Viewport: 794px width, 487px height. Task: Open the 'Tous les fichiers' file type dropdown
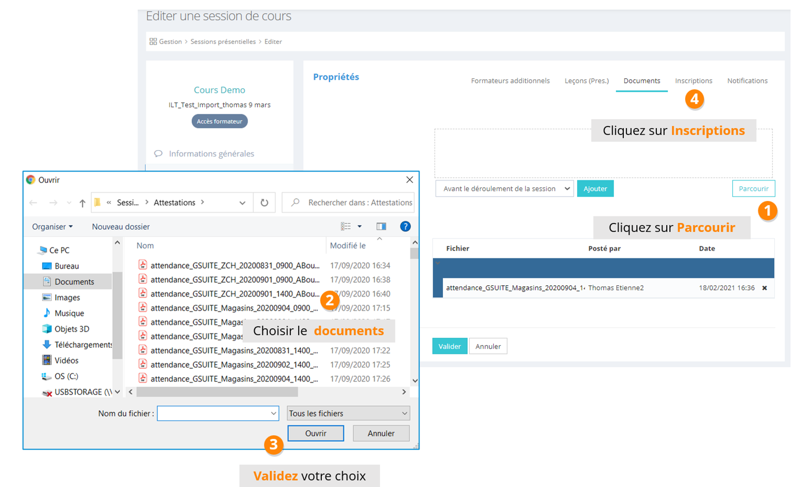point(348,413)
